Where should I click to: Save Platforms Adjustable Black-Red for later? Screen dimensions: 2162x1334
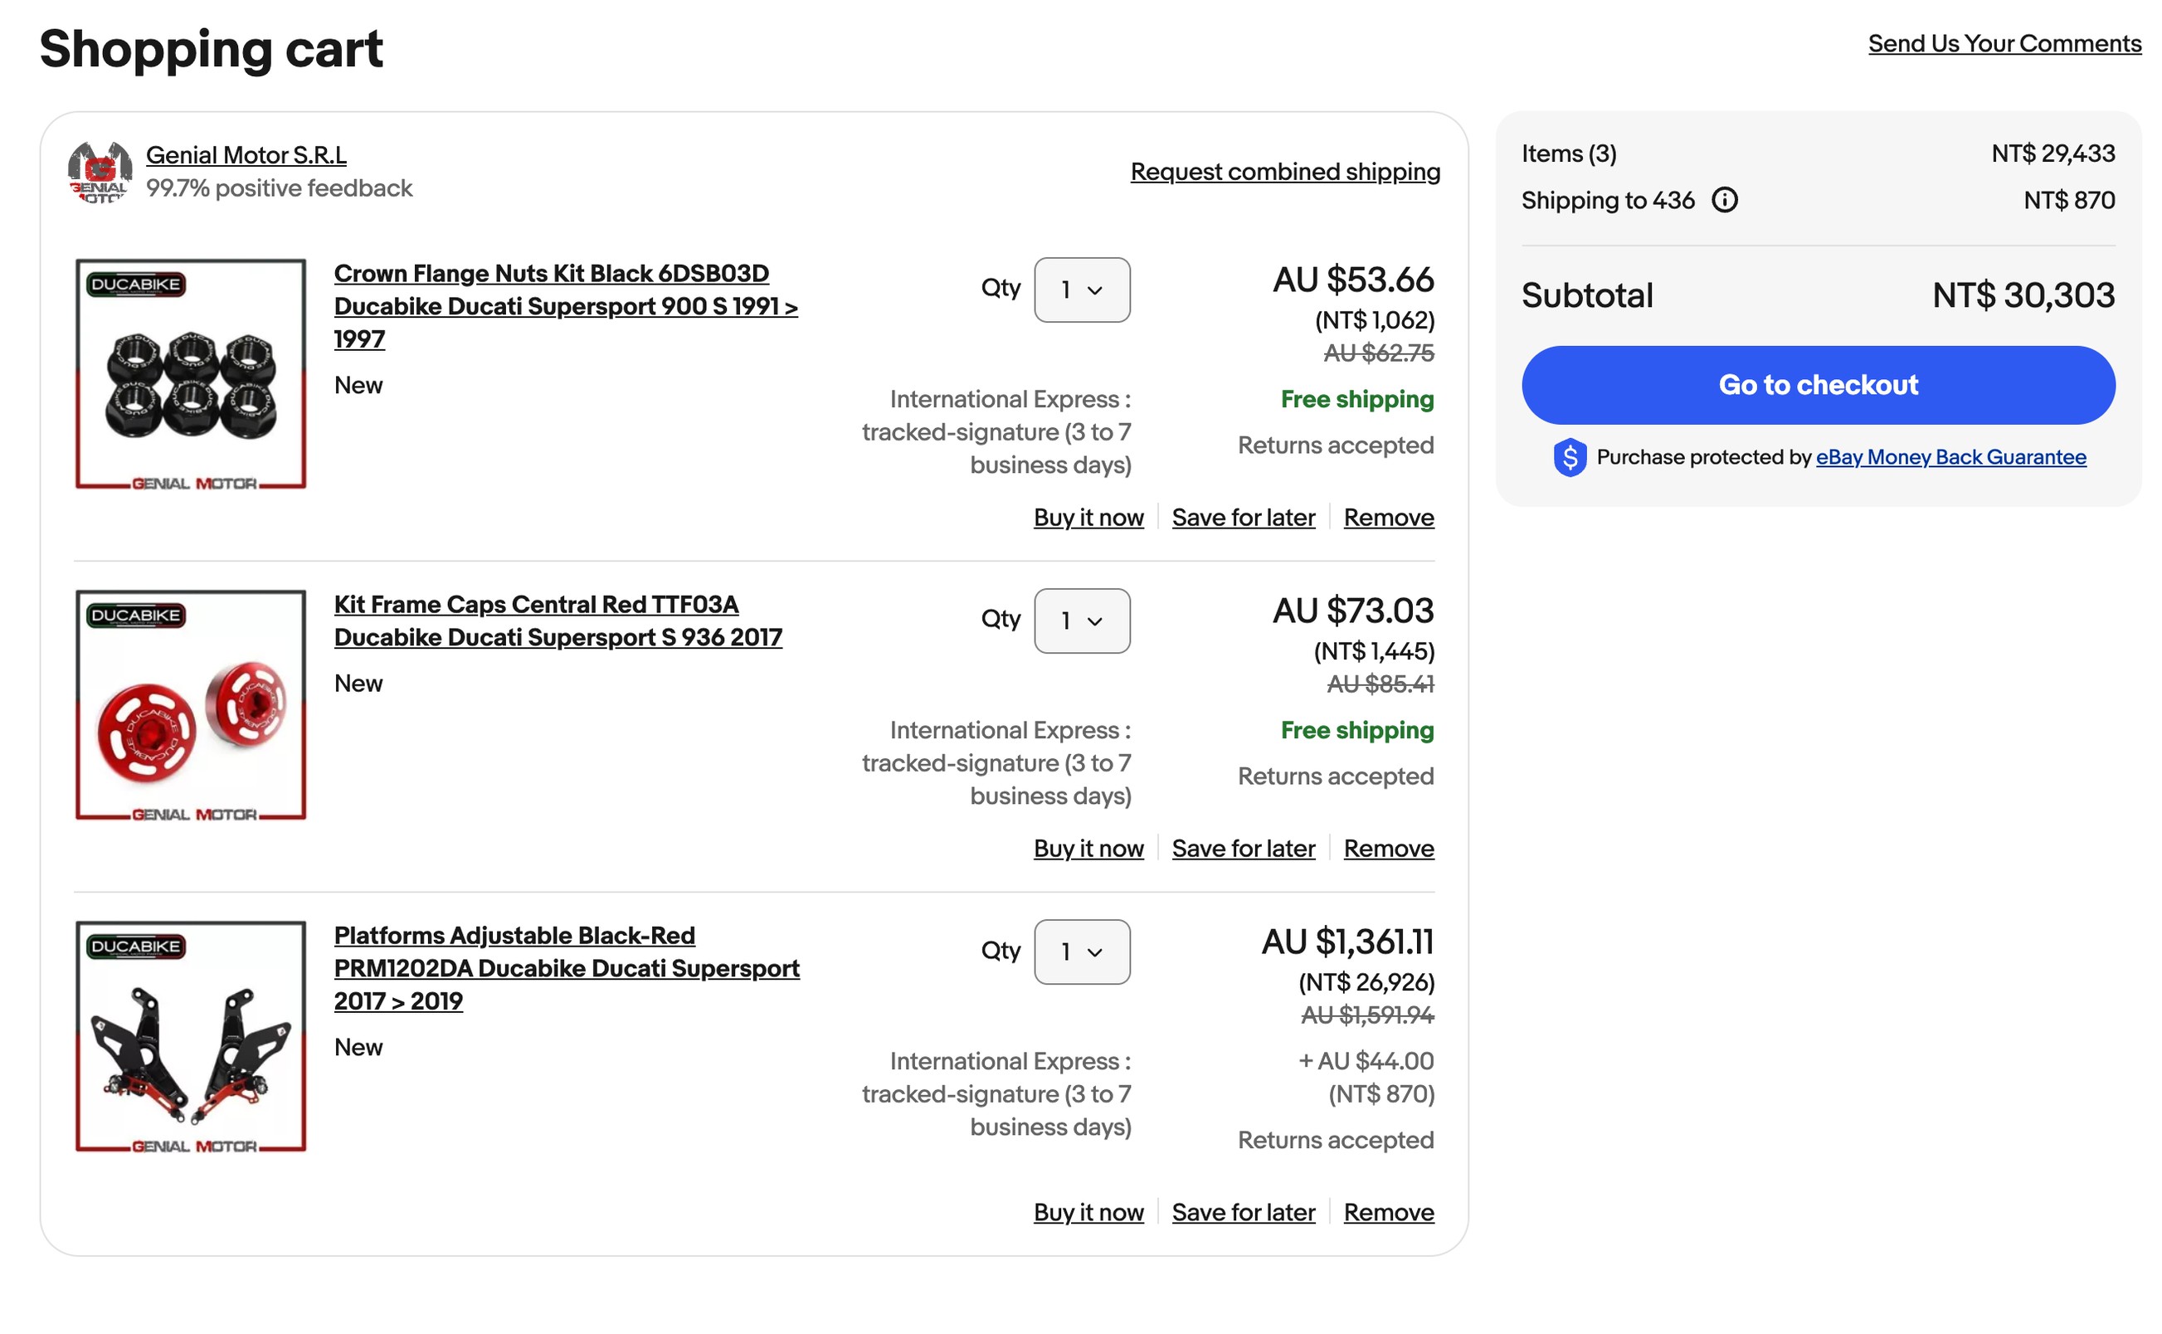[x=1243, y=1211]
